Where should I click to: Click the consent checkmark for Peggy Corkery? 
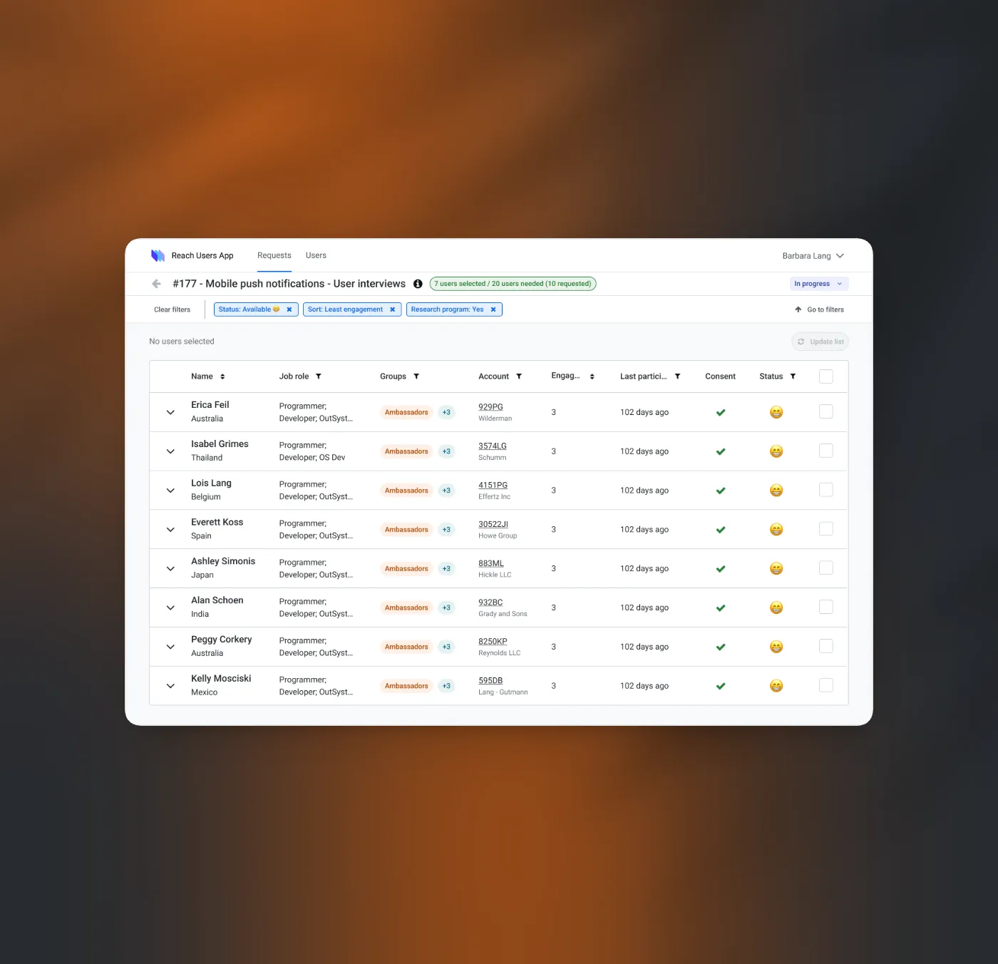[x=721, y=647]
